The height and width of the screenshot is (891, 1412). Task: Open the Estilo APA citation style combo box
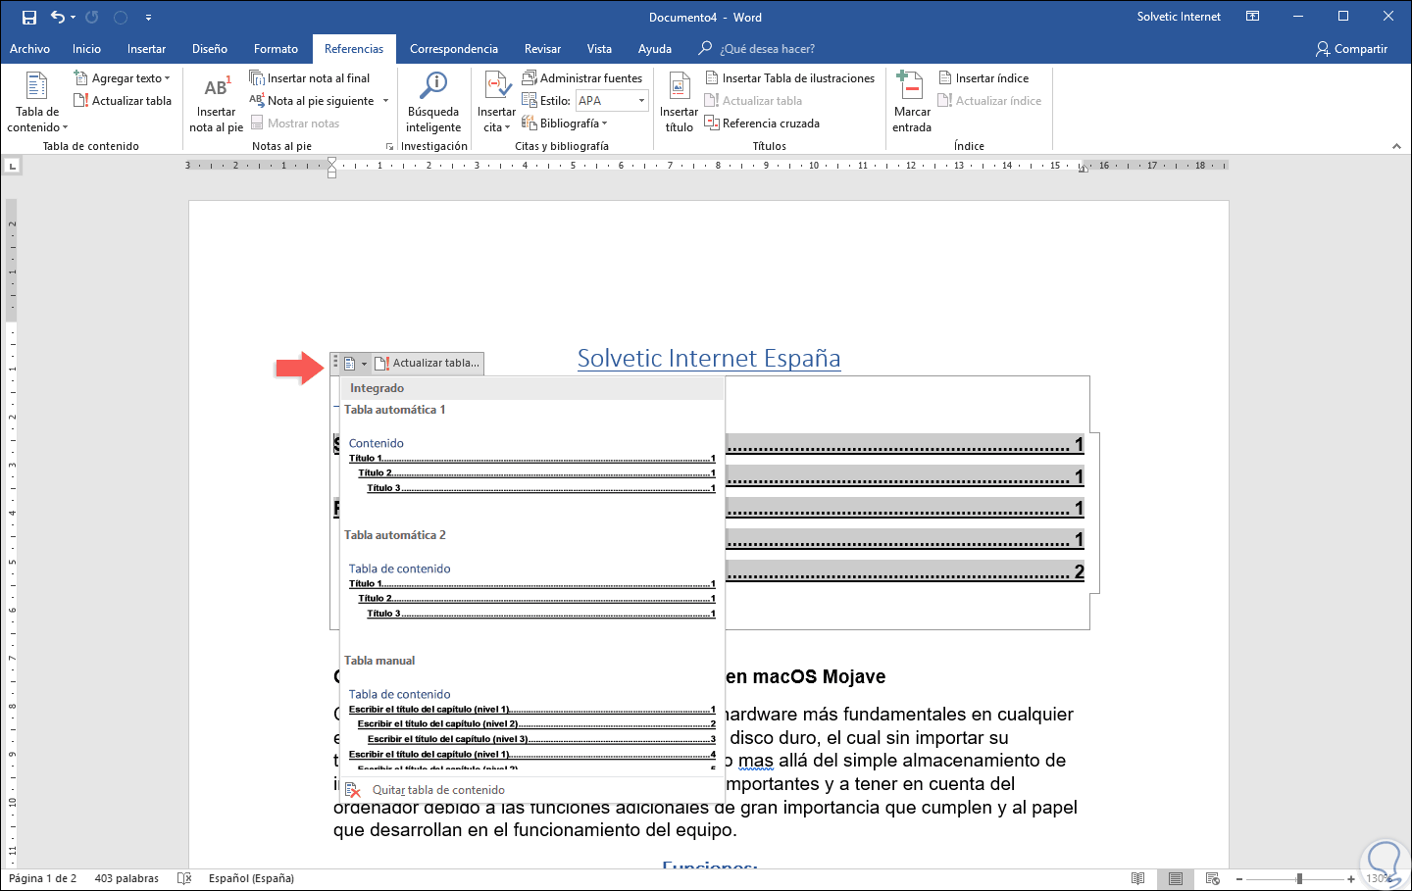(612, 101)
